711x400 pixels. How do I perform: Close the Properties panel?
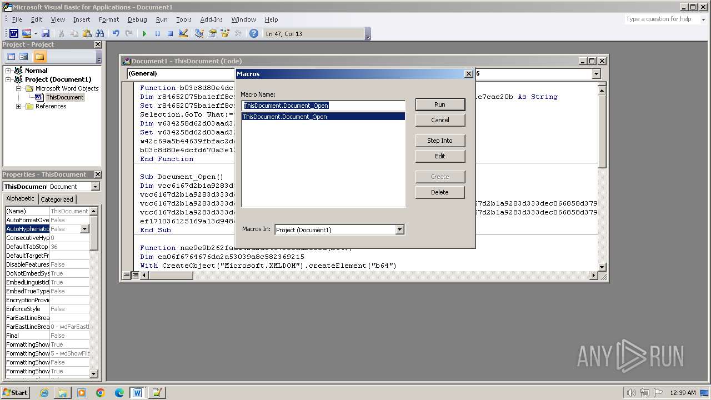(x=98, y=174)
